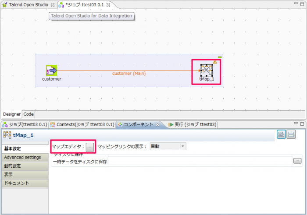Select the 基本設定 settings section
The image size is (307, 215).
click(x=25, y=149)
